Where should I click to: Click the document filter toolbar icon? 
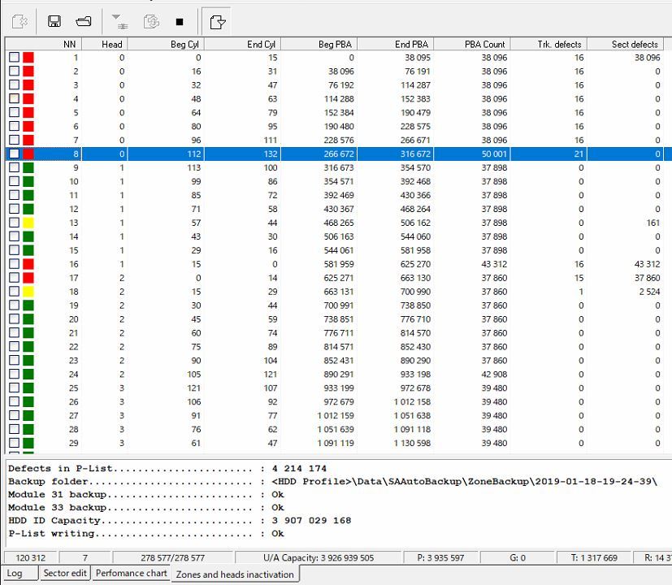[217, 21]
